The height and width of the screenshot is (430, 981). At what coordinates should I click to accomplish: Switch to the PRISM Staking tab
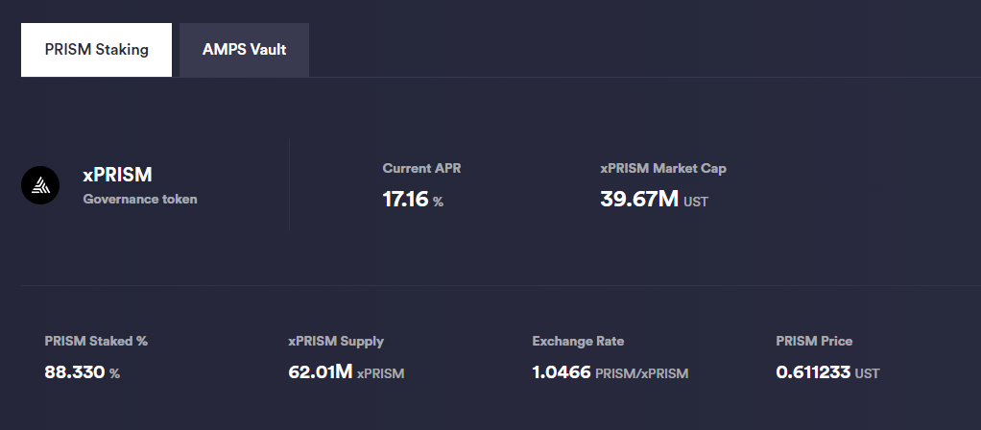coord(96,50)
